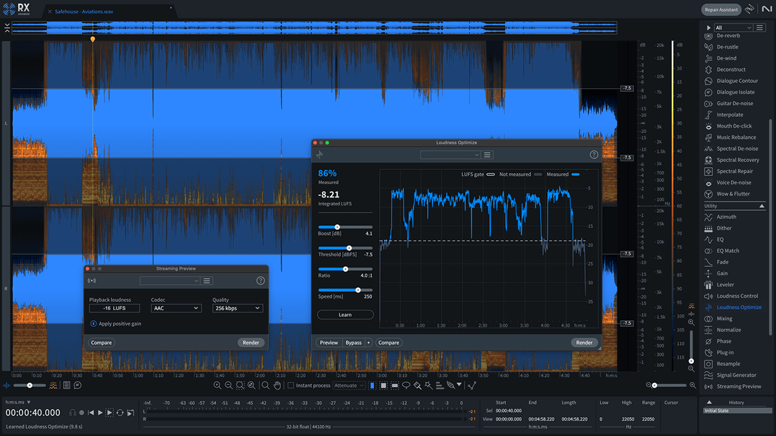The image size is (776, 436).
Task: Click the Repair Assistant button
Action: [720, 10]
